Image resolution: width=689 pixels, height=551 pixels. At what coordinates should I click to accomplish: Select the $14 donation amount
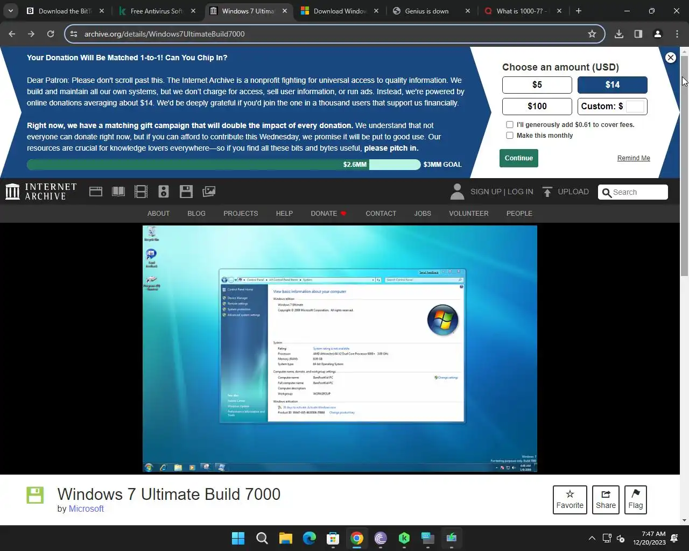[613, 84]
